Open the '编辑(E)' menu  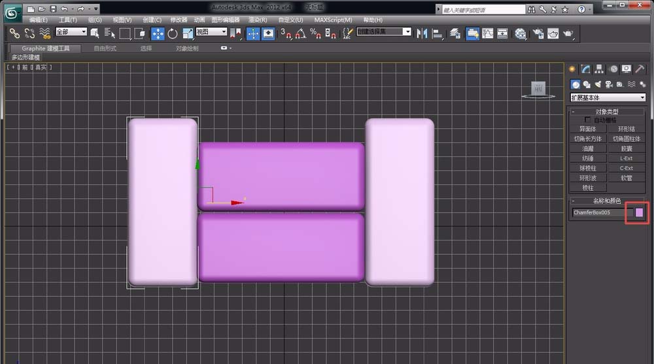(39, 20)
